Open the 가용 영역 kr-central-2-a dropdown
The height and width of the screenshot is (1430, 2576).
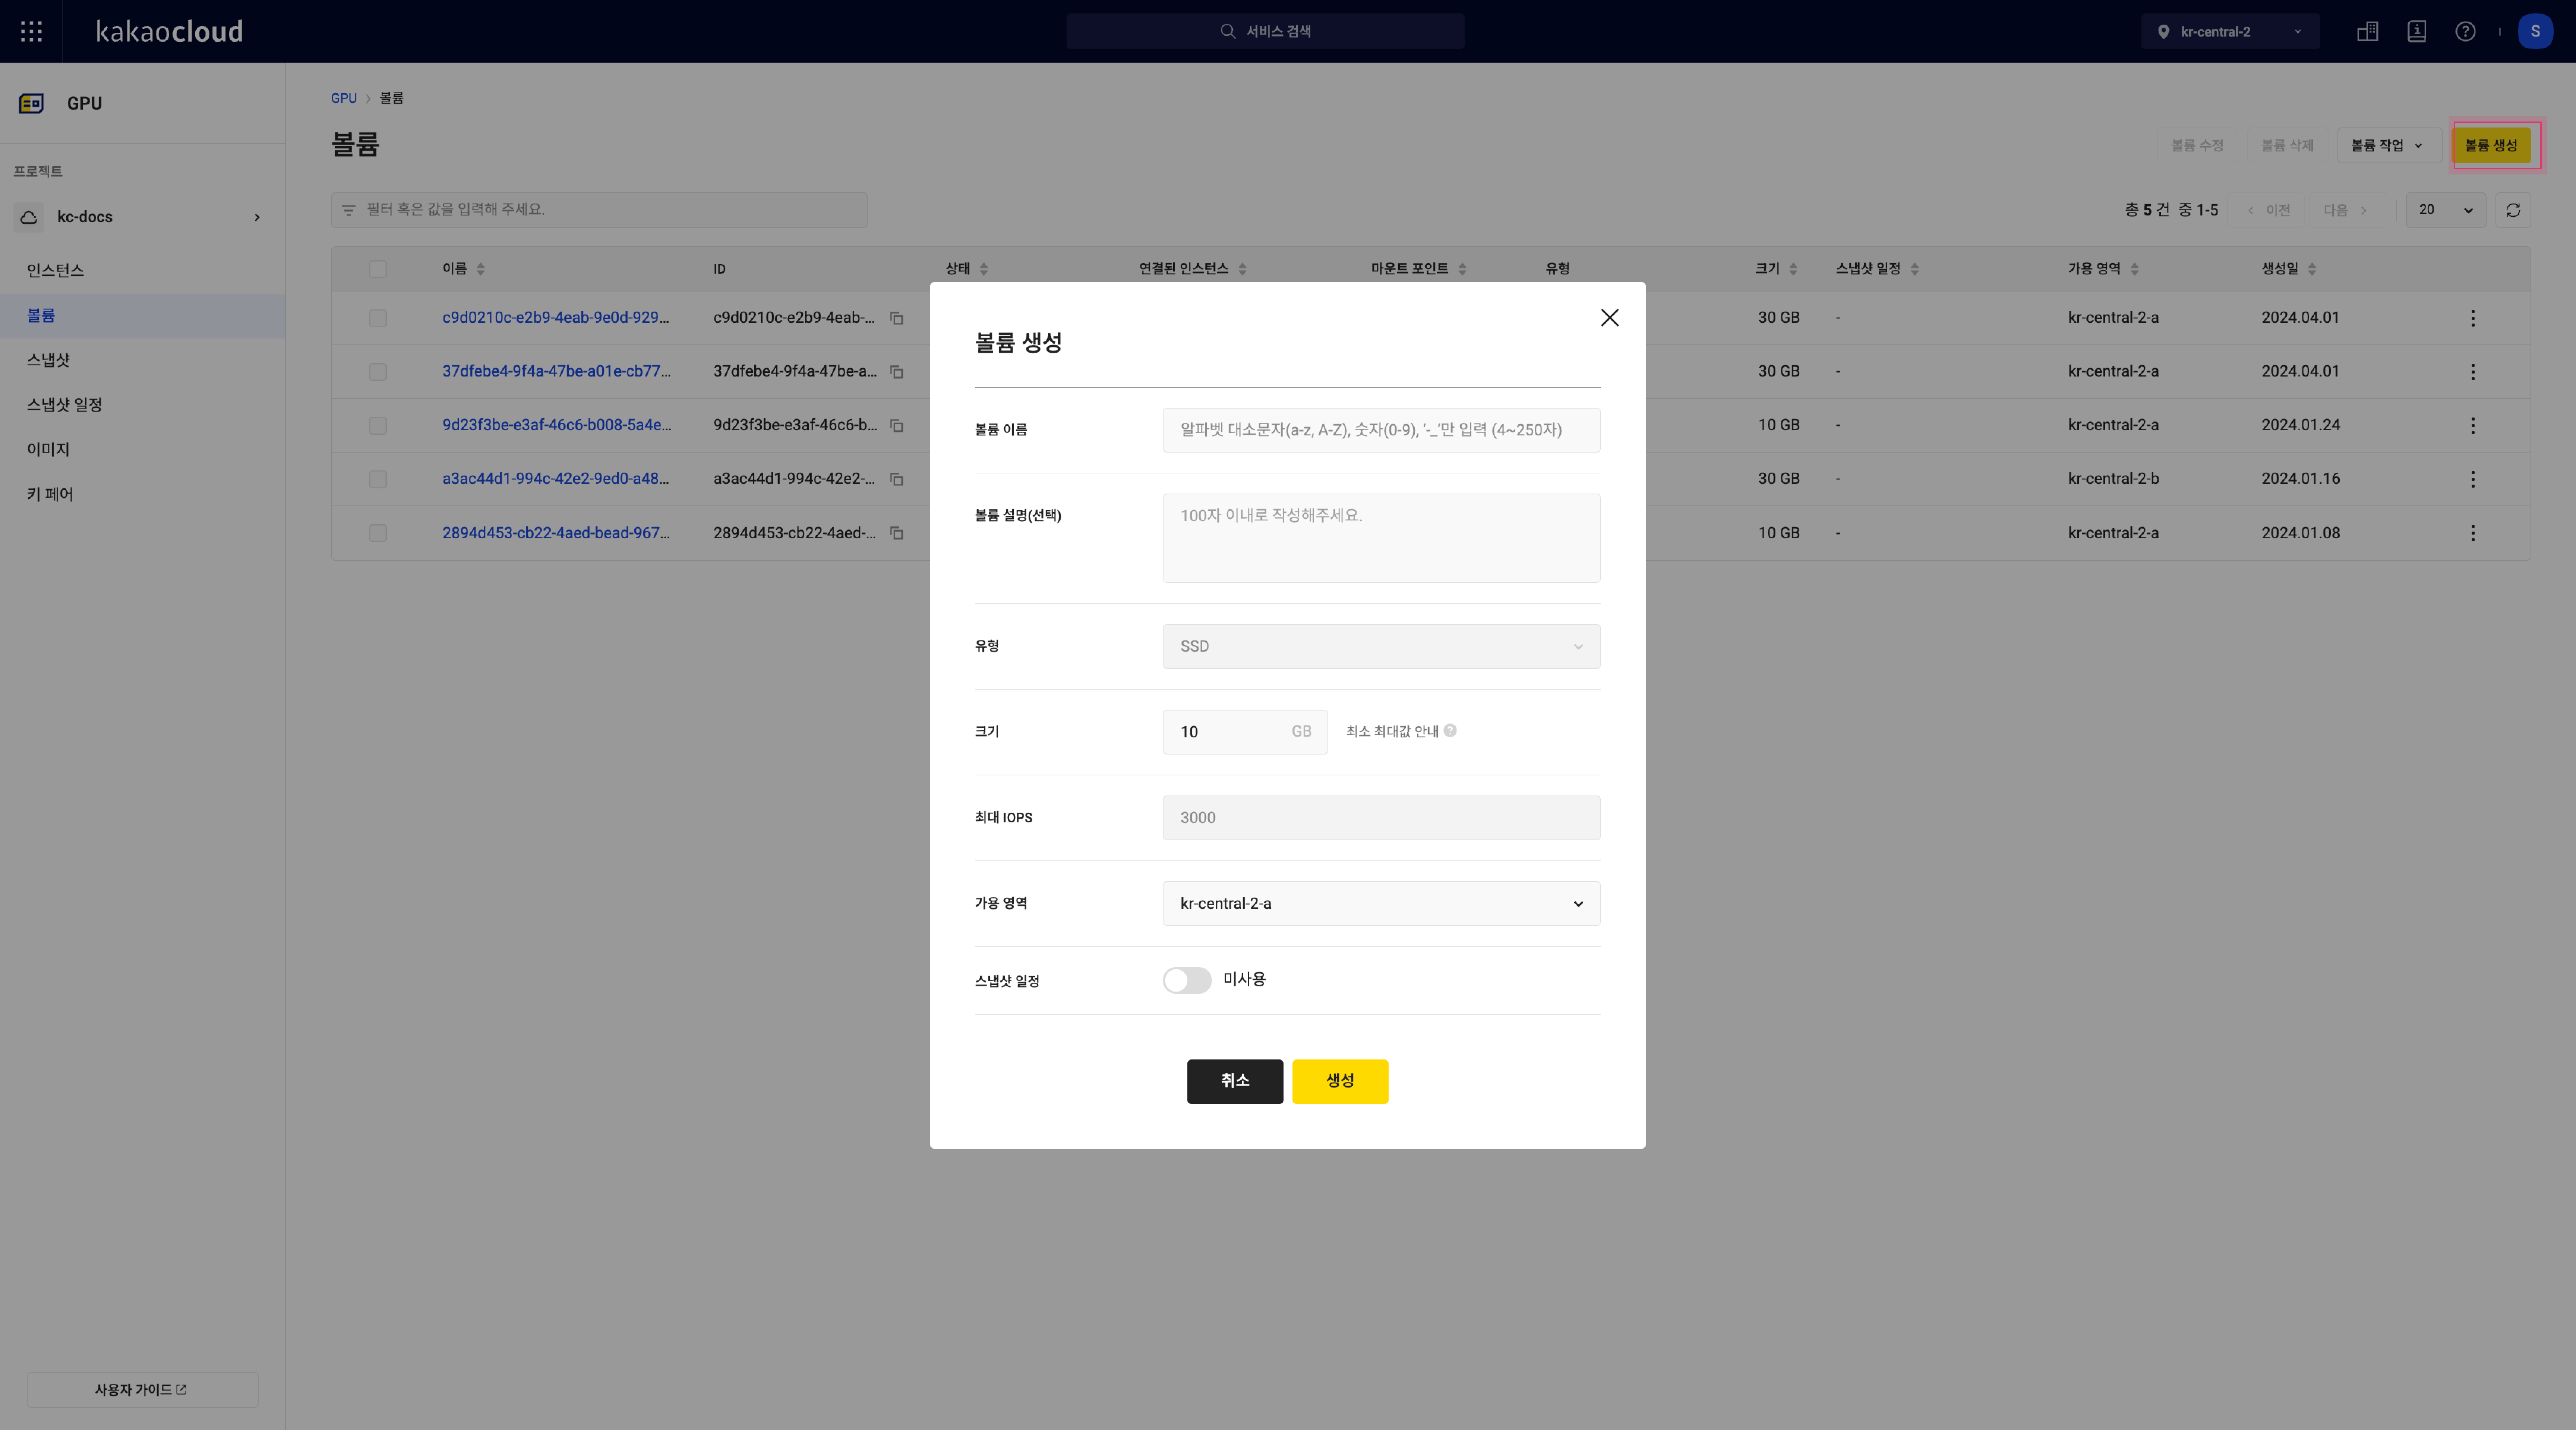(1381, 904)
